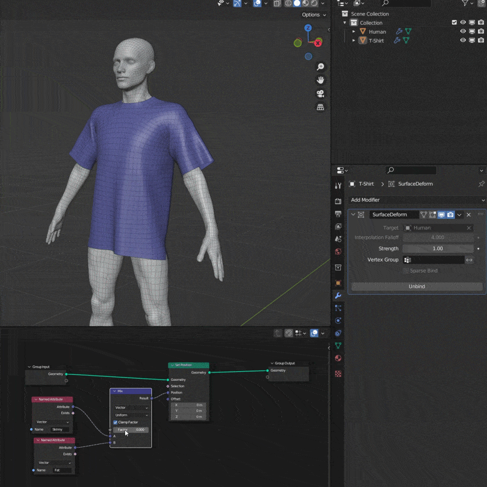Image resolution: width=487 pixels, height=487 pixels.
Task: Uncheck Clamp Factor in Mix node
Action: (115, 422)
